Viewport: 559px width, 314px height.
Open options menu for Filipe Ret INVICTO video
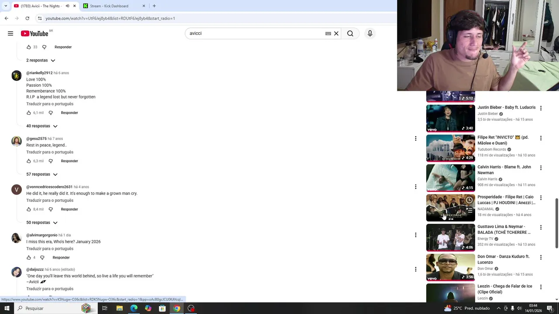[541, 138]
